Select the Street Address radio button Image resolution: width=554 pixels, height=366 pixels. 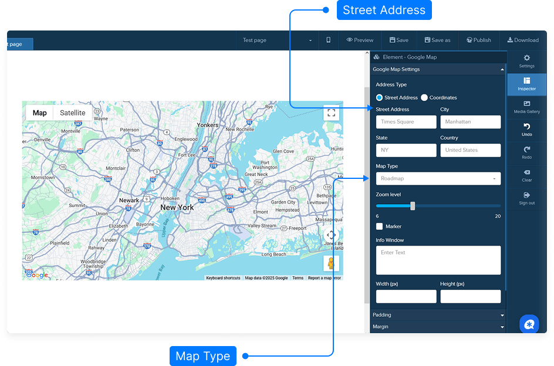coord(379,97)
